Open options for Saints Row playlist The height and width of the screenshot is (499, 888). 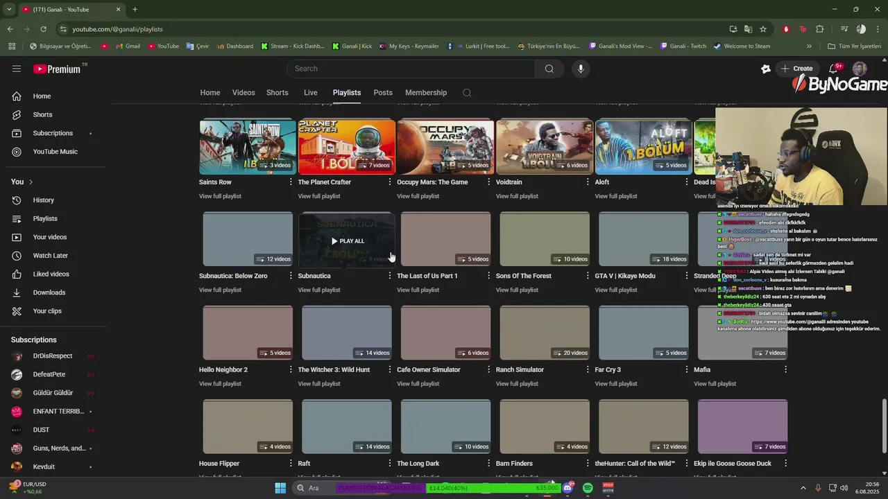click(291, 182)
